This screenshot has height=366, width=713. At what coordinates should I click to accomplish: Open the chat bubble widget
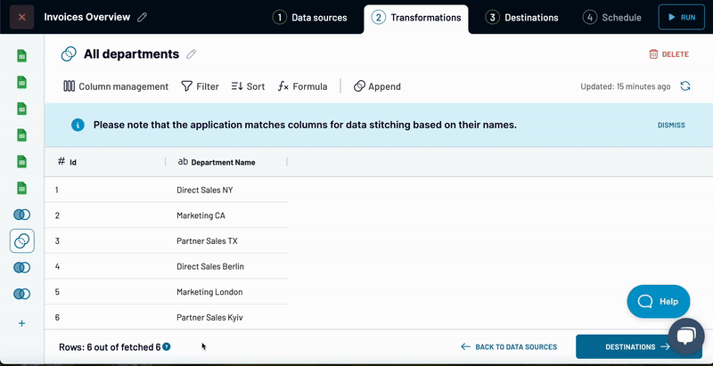click(685, 336)
